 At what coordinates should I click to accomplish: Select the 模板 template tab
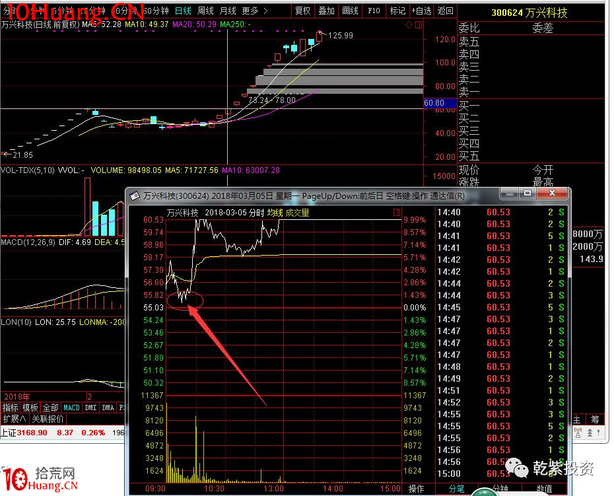(30, 407)
